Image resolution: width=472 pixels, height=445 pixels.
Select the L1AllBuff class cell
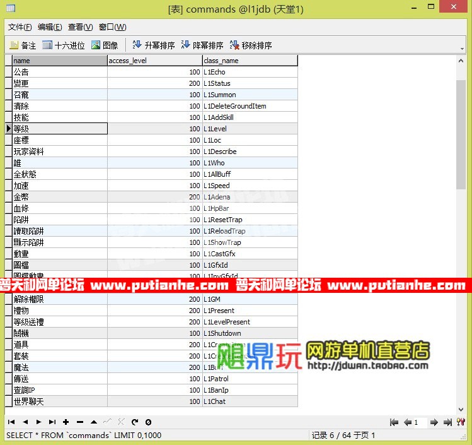pyautogui.click(x=250, y=174)
